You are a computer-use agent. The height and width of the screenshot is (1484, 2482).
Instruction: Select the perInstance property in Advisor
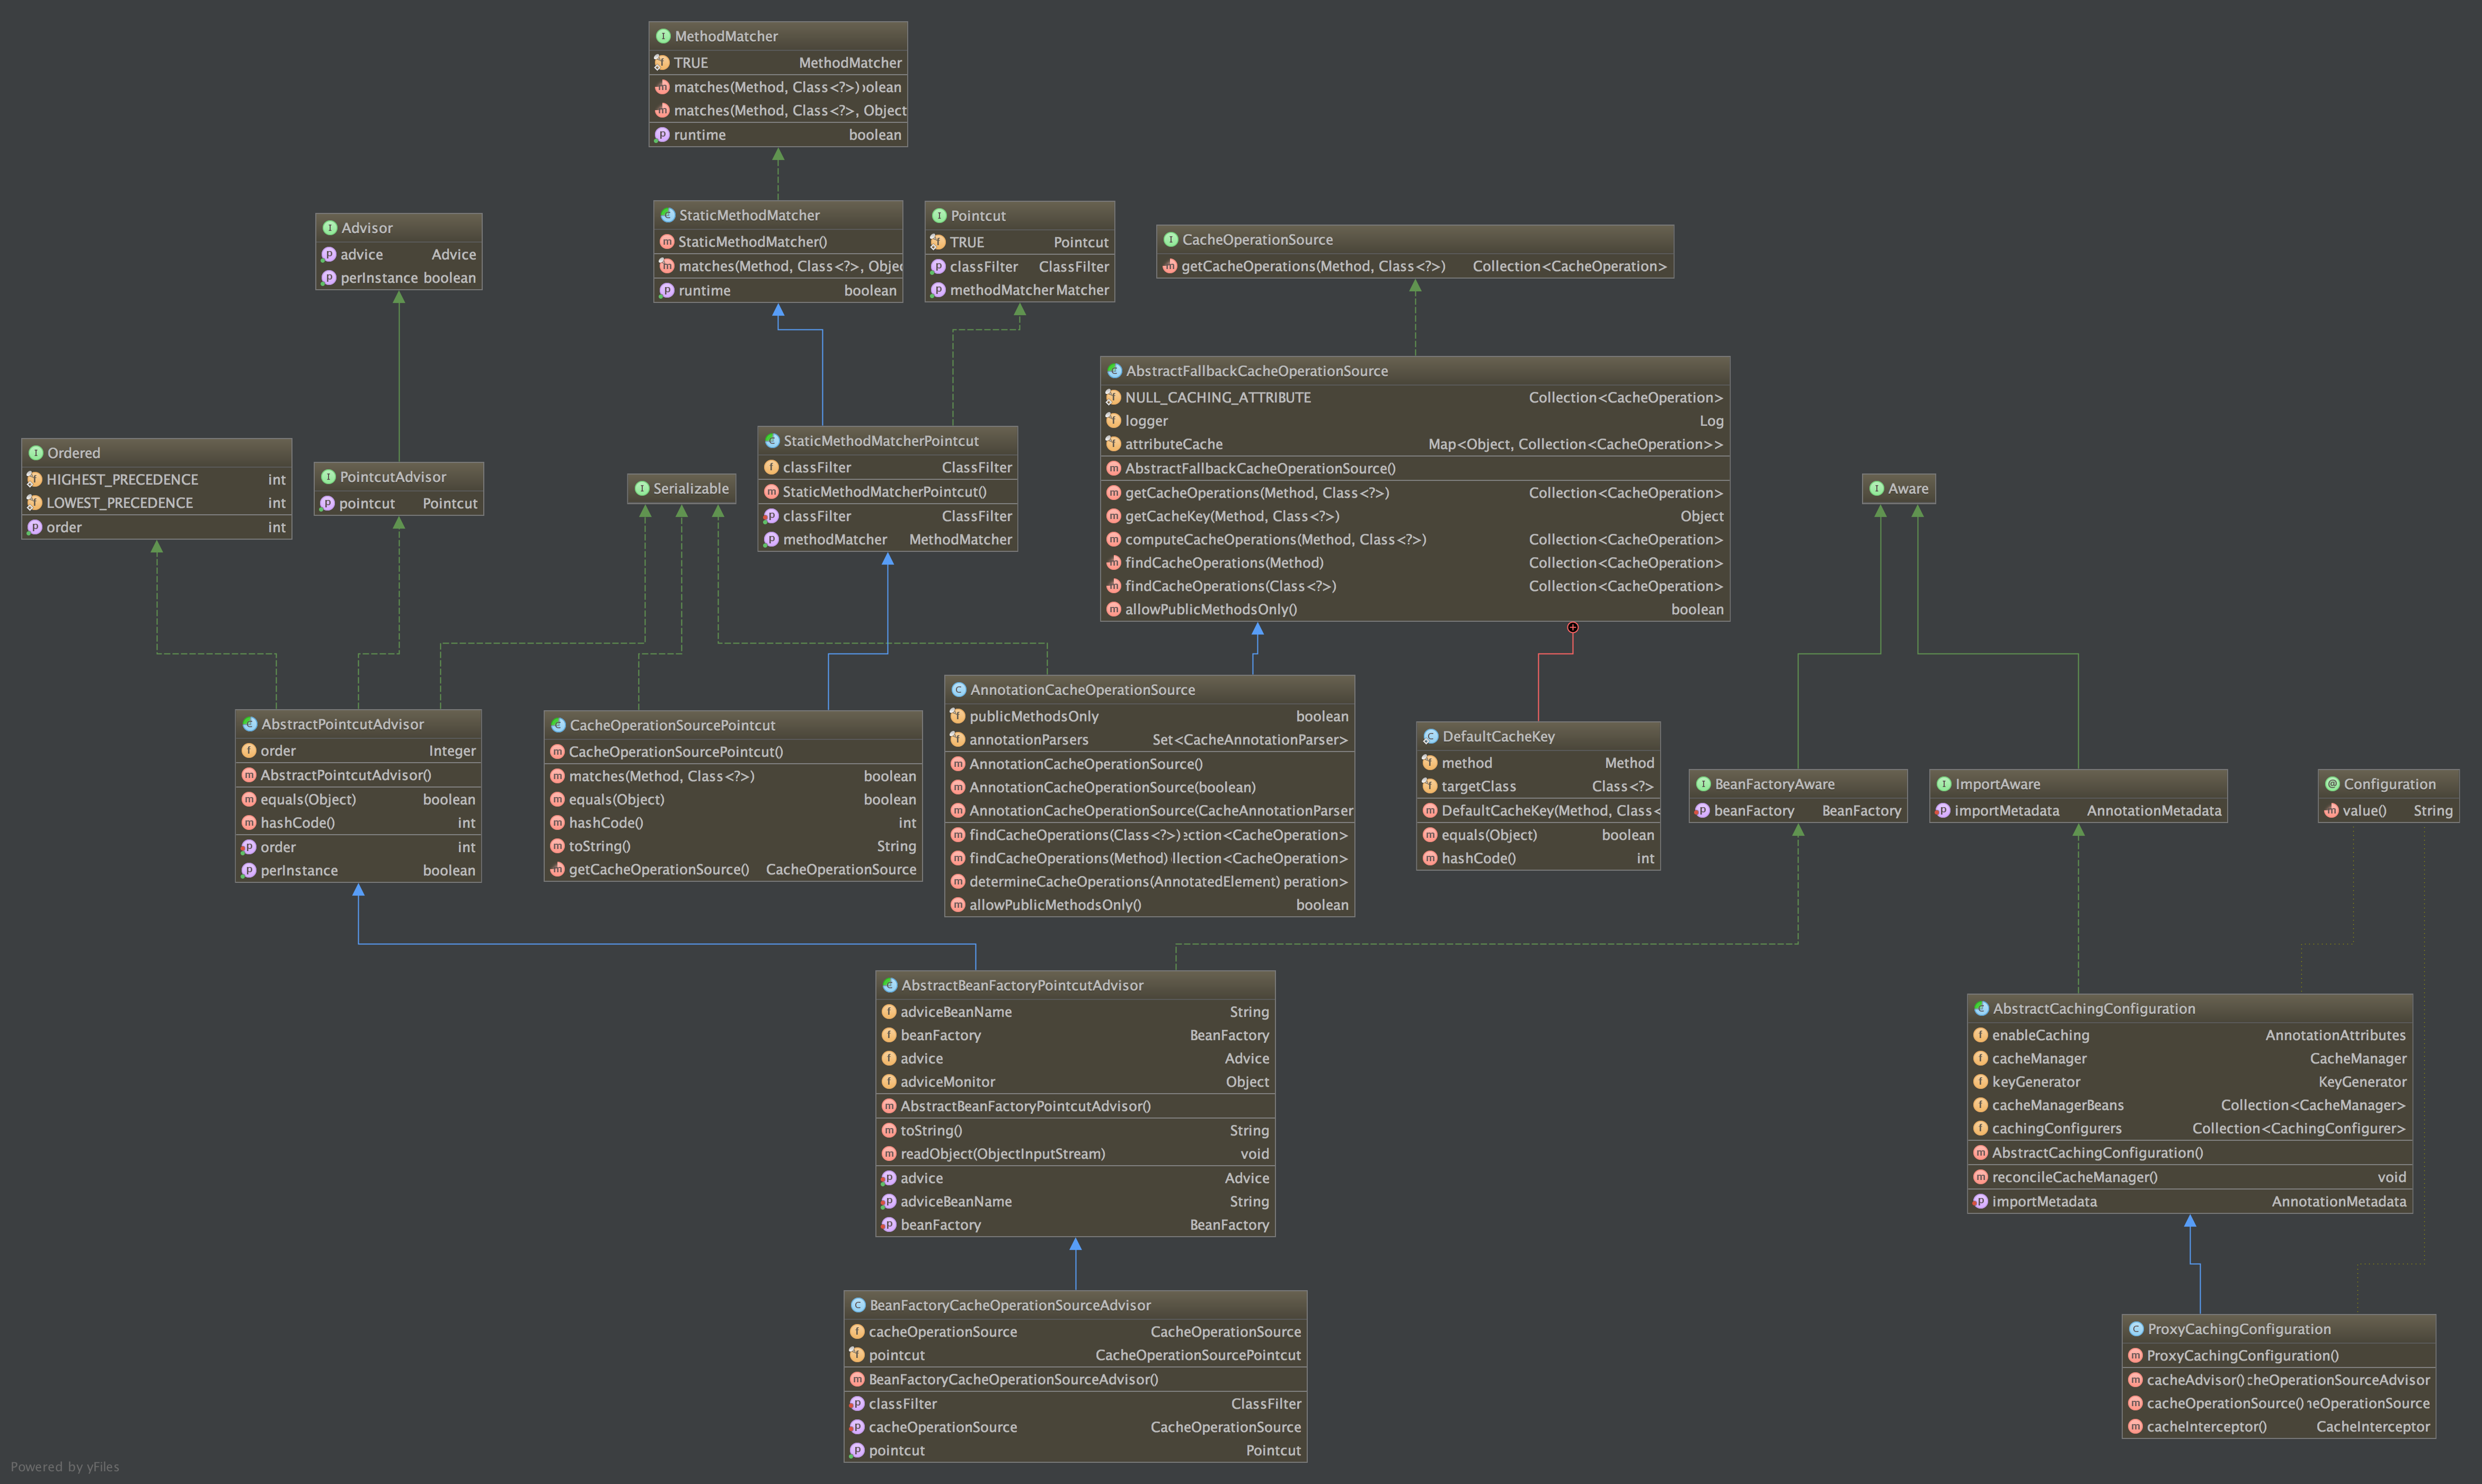[x=398, y=278]
